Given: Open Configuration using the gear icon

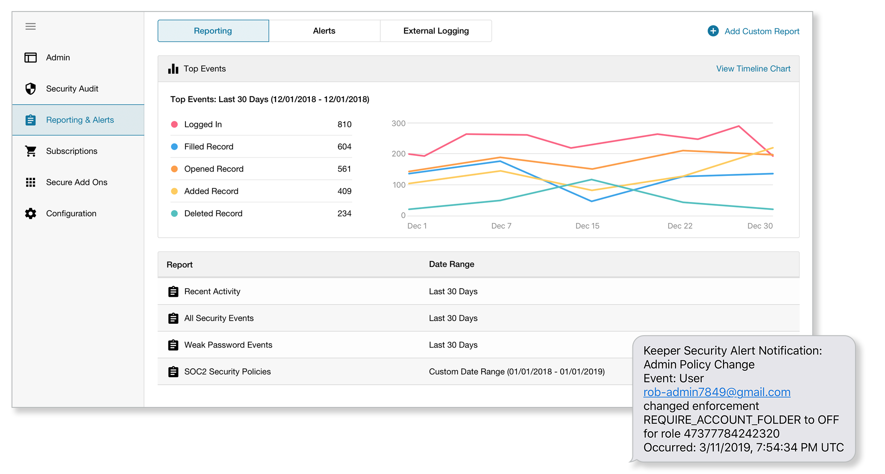Looking at the screenshot, I should point(30,213).
